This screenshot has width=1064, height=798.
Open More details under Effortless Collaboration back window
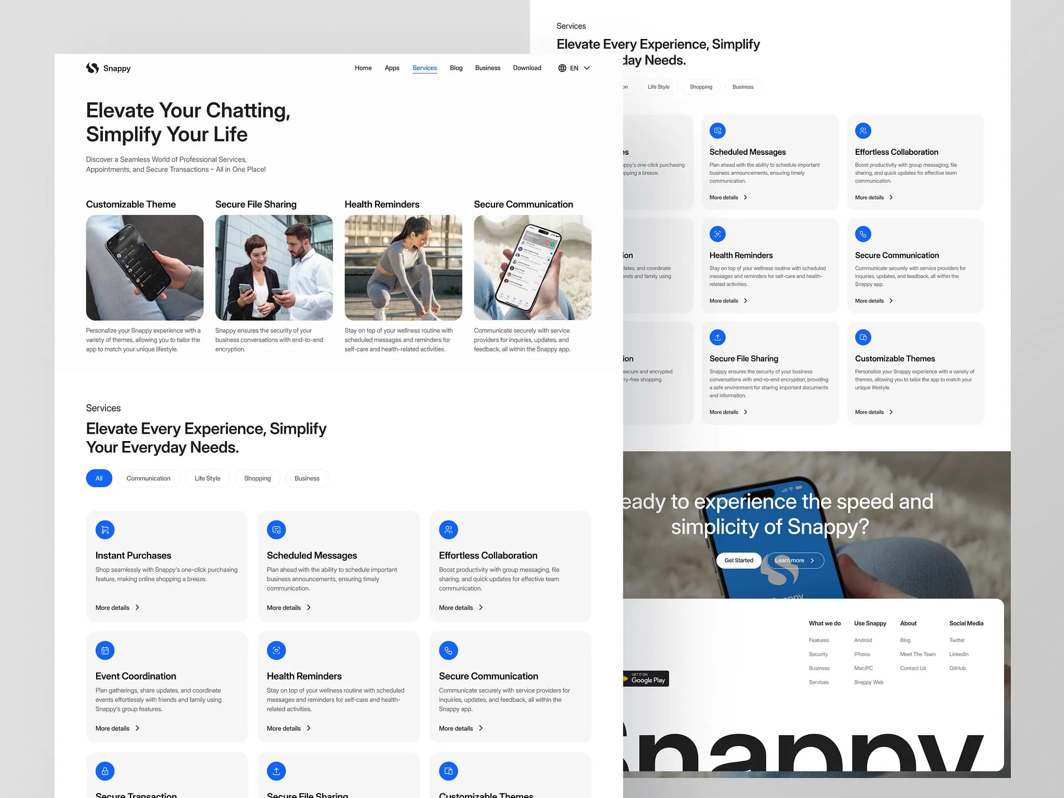pos(874,197)
